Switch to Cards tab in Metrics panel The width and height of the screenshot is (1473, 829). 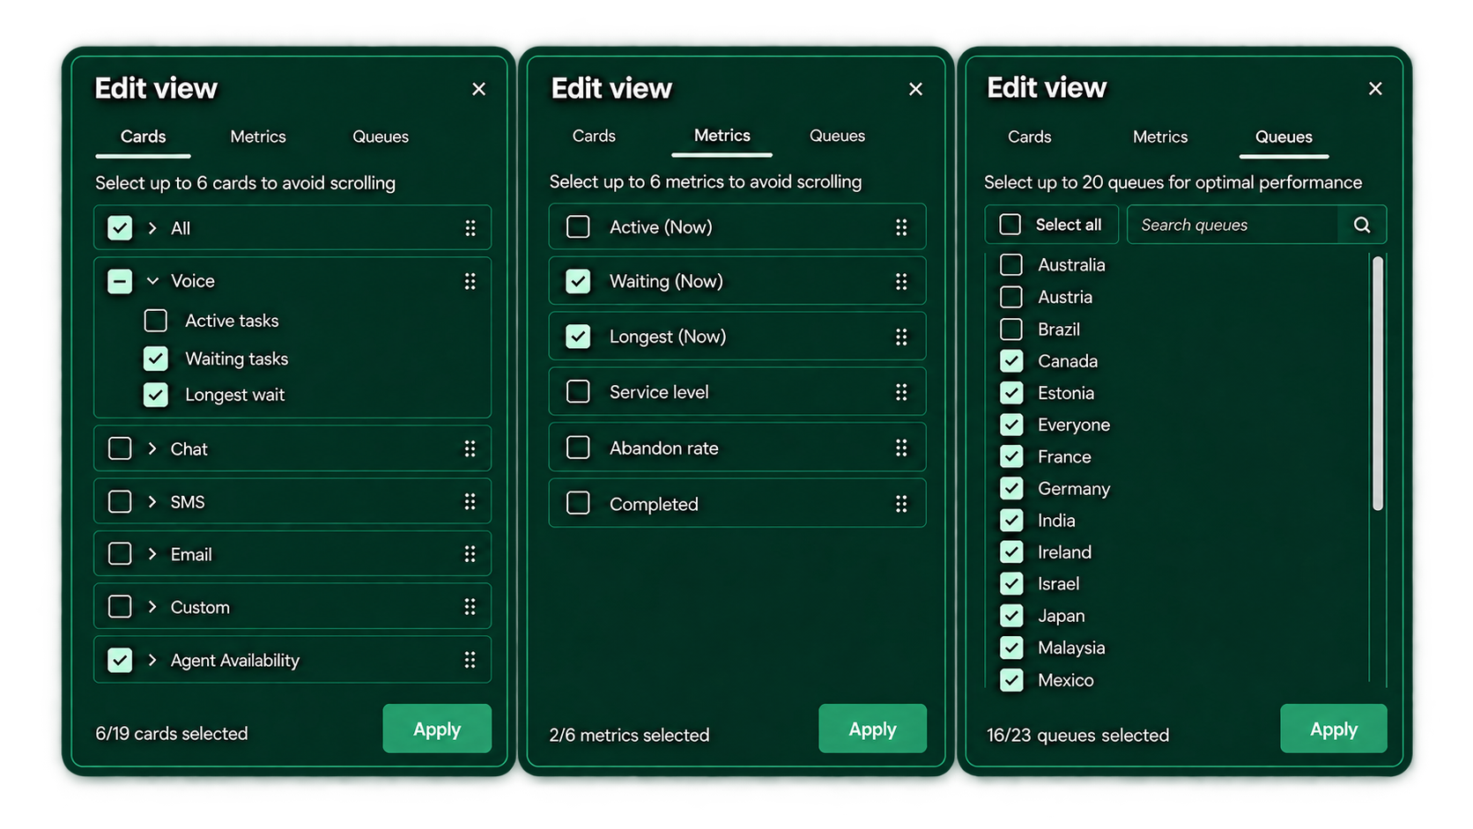(x=594, y=136)
